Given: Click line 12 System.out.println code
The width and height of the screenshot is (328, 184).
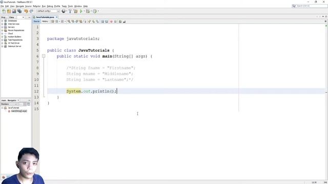Looking at the screenshot, I should pyautogui.click(x=91, y=91).
